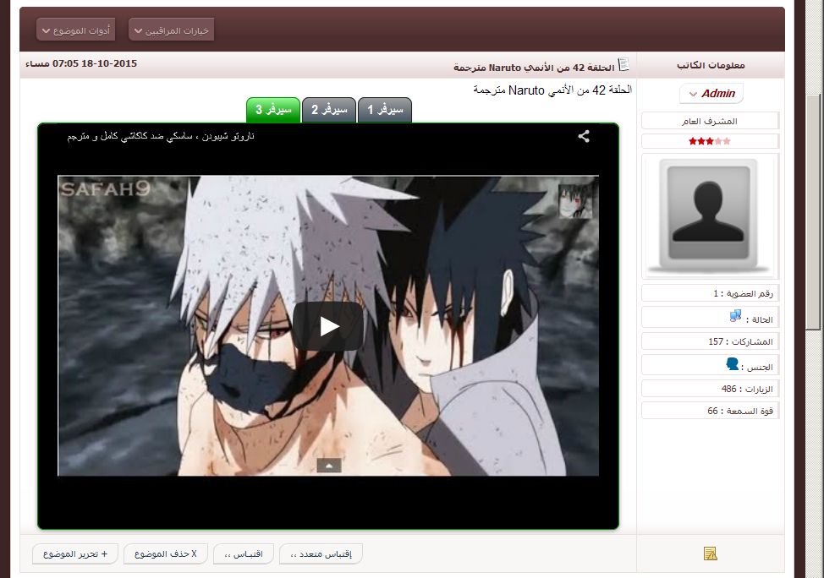Switch to the سيرفر 2 tab
The height and width of the screenshot is (578, 824).
click(329, 110)
